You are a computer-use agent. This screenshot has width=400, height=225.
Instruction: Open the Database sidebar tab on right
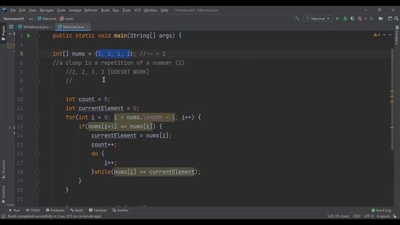[x=397, y=35]
